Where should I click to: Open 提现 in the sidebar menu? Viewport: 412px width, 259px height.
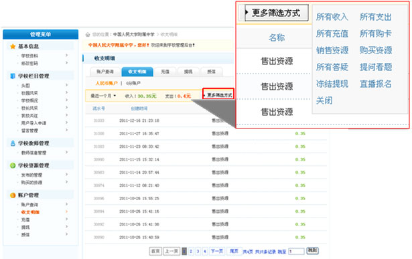click(x=25, y=228)
